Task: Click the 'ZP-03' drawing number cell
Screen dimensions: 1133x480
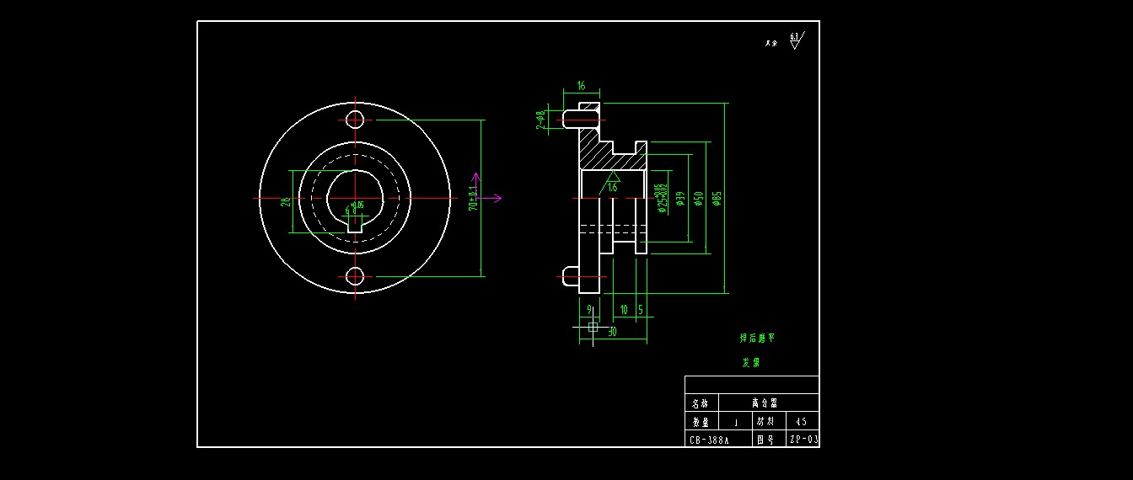Action: pos(803,440)
